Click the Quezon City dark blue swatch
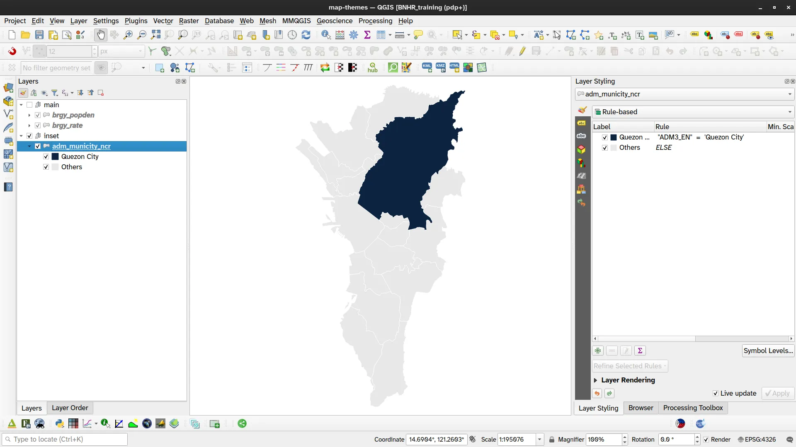796x447 pixels. click(55, 156)
